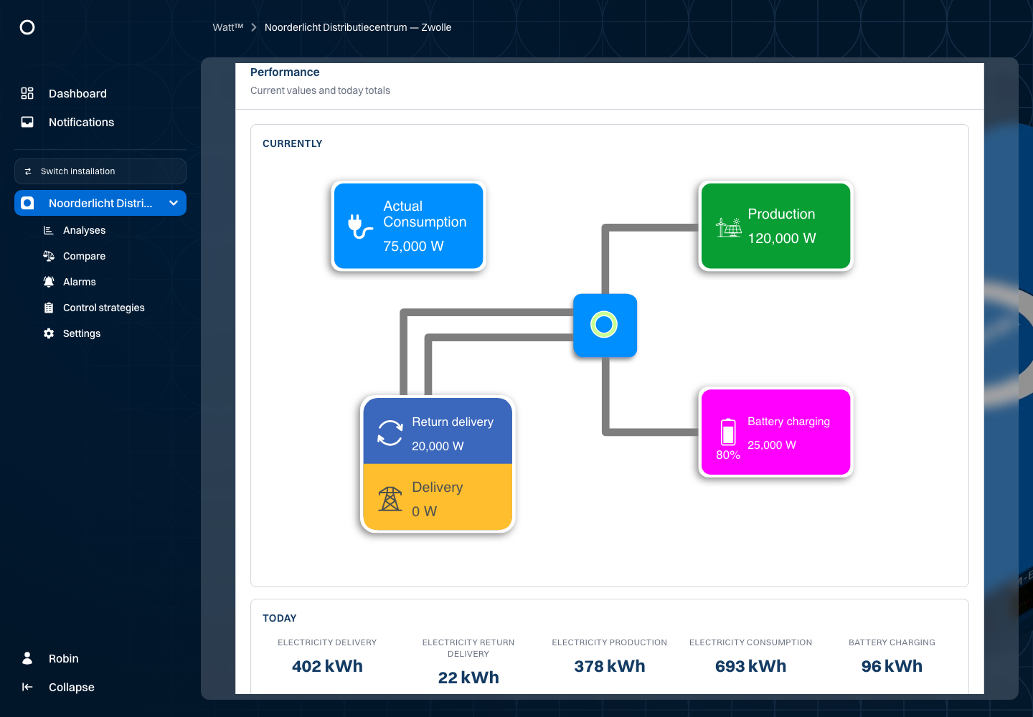Click the Watt™ breadcrumb link
The image size is (1033, 717).
(x=228, y=27)
